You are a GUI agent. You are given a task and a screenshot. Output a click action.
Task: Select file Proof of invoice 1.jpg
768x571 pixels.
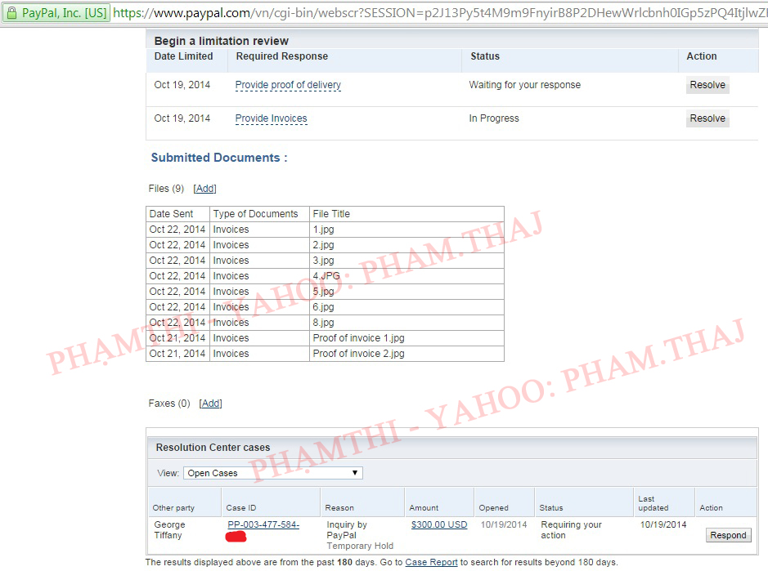pos(358,338)
